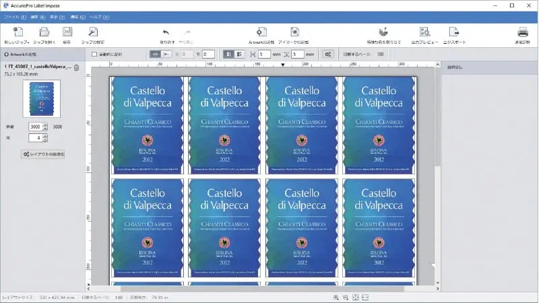The image size is (539, 303).
Task: Open job settings with the wrench icon
Action: [x=93, y=32]
